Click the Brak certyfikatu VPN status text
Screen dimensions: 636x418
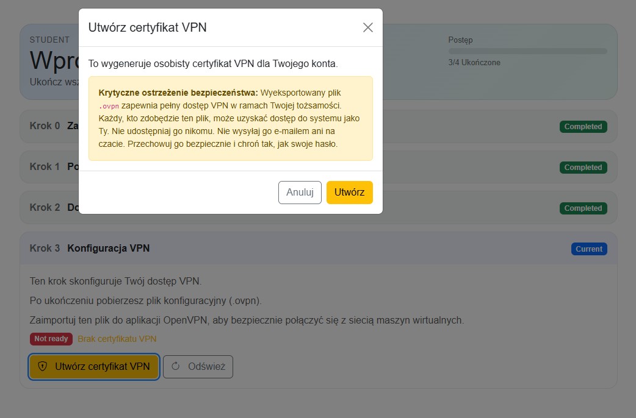[x=117, y=339]
